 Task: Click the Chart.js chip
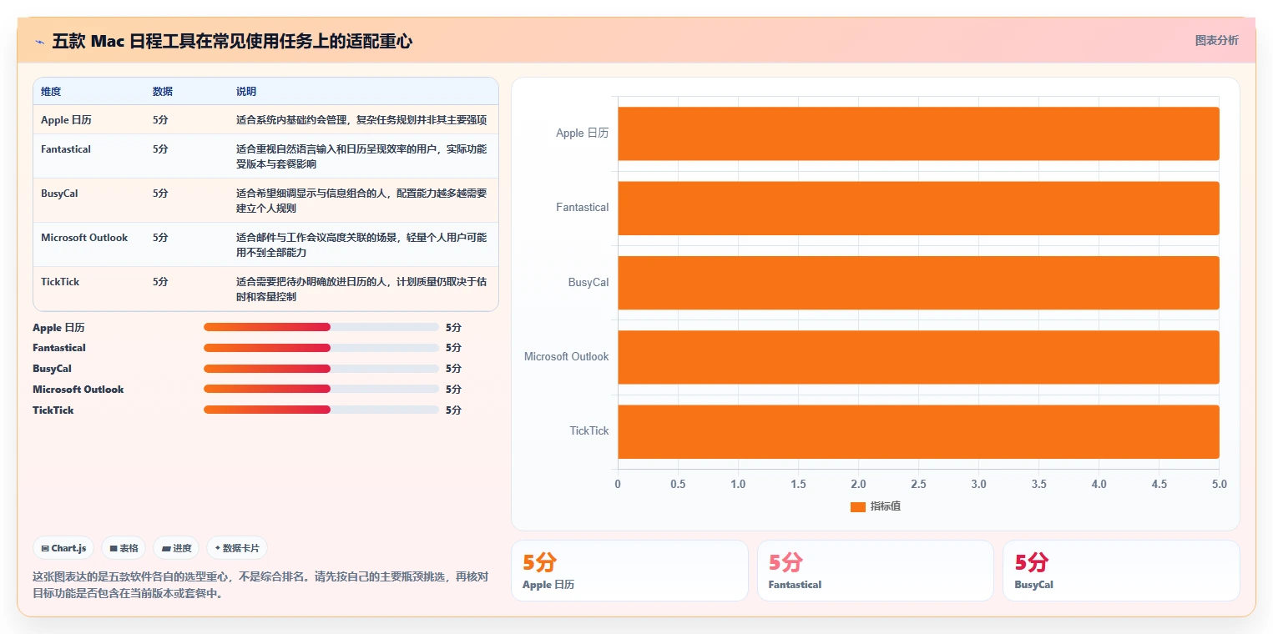pyautogui.click(x=63, y=548)
